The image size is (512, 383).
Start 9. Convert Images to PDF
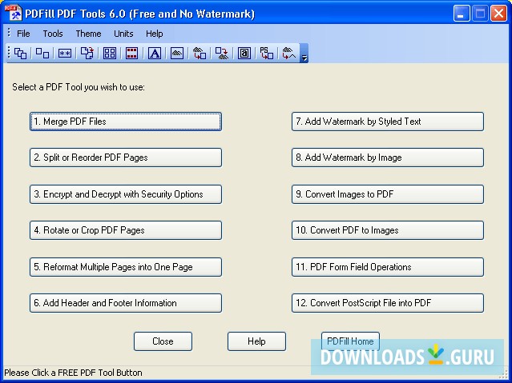[x=388, y=194]
